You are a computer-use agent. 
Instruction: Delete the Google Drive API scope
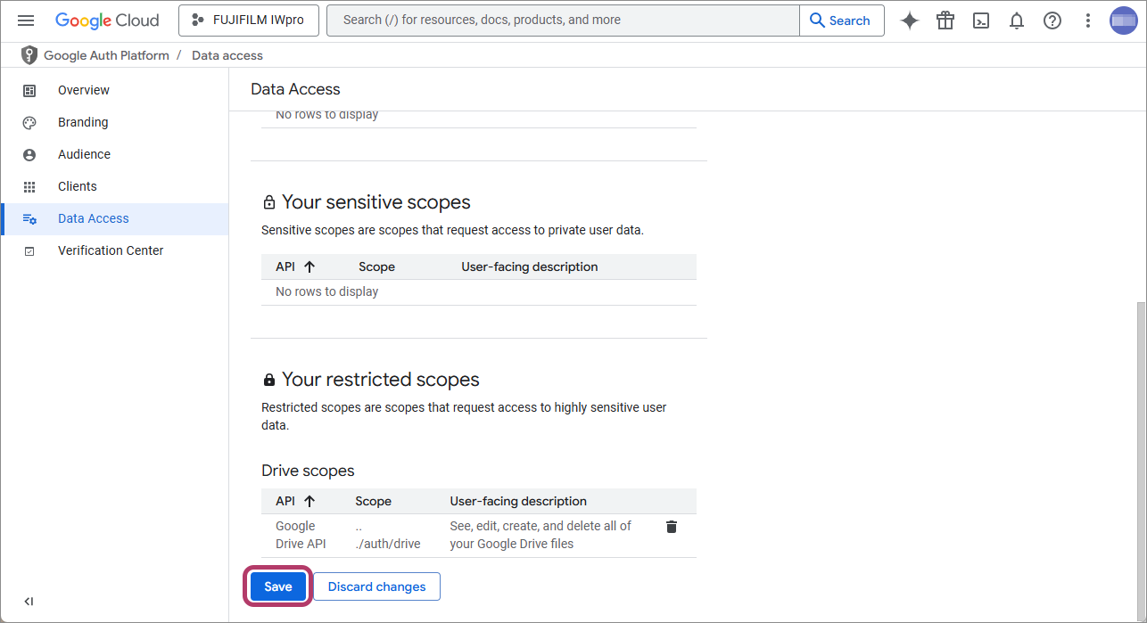point(672,527)
